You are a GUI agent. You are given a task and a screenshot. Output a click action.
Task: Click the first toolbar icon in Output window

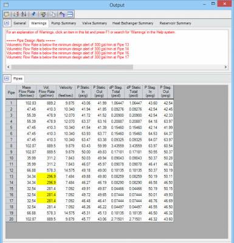[x=7, y=14]
